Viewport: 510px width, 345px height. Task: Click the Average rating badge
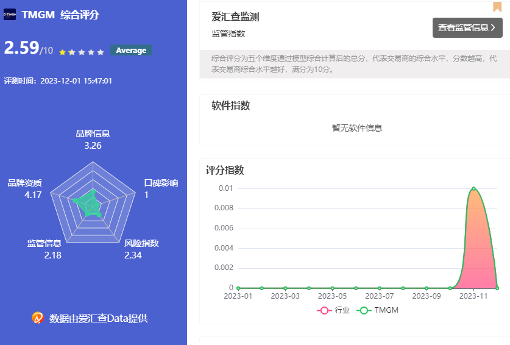click(131, 50)
